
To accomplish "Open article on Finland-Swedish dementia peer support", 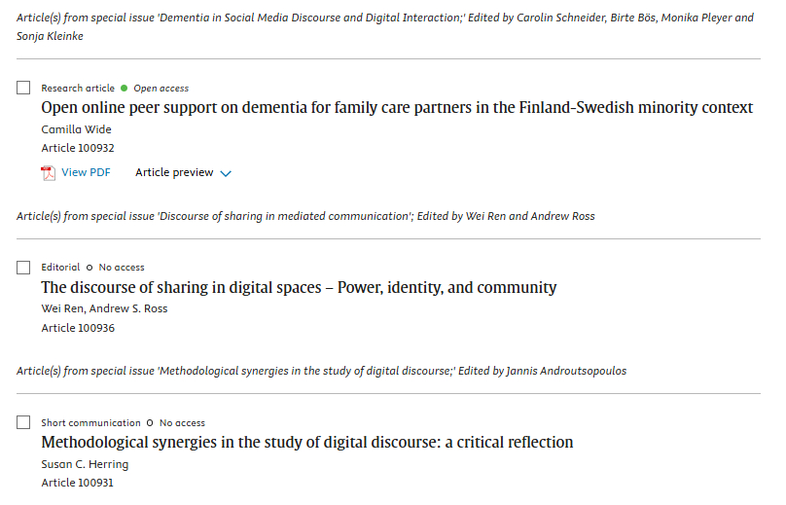I will pos(397,108).
